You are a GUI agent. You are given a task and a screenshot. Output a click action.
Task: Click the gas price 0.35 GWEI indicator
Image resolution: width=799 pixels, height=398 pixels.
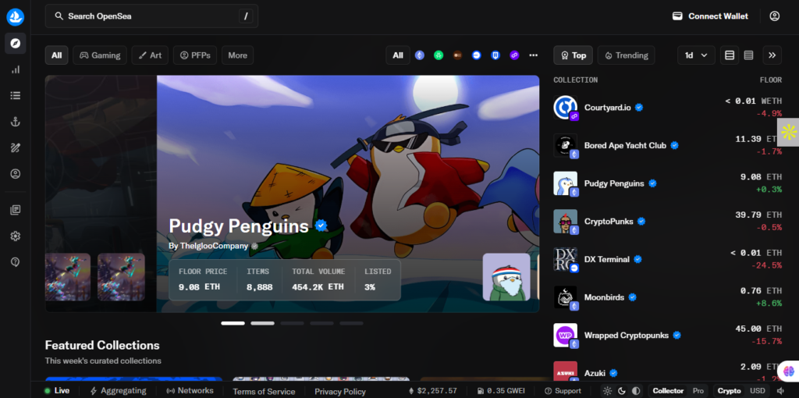tap(500, 391)
